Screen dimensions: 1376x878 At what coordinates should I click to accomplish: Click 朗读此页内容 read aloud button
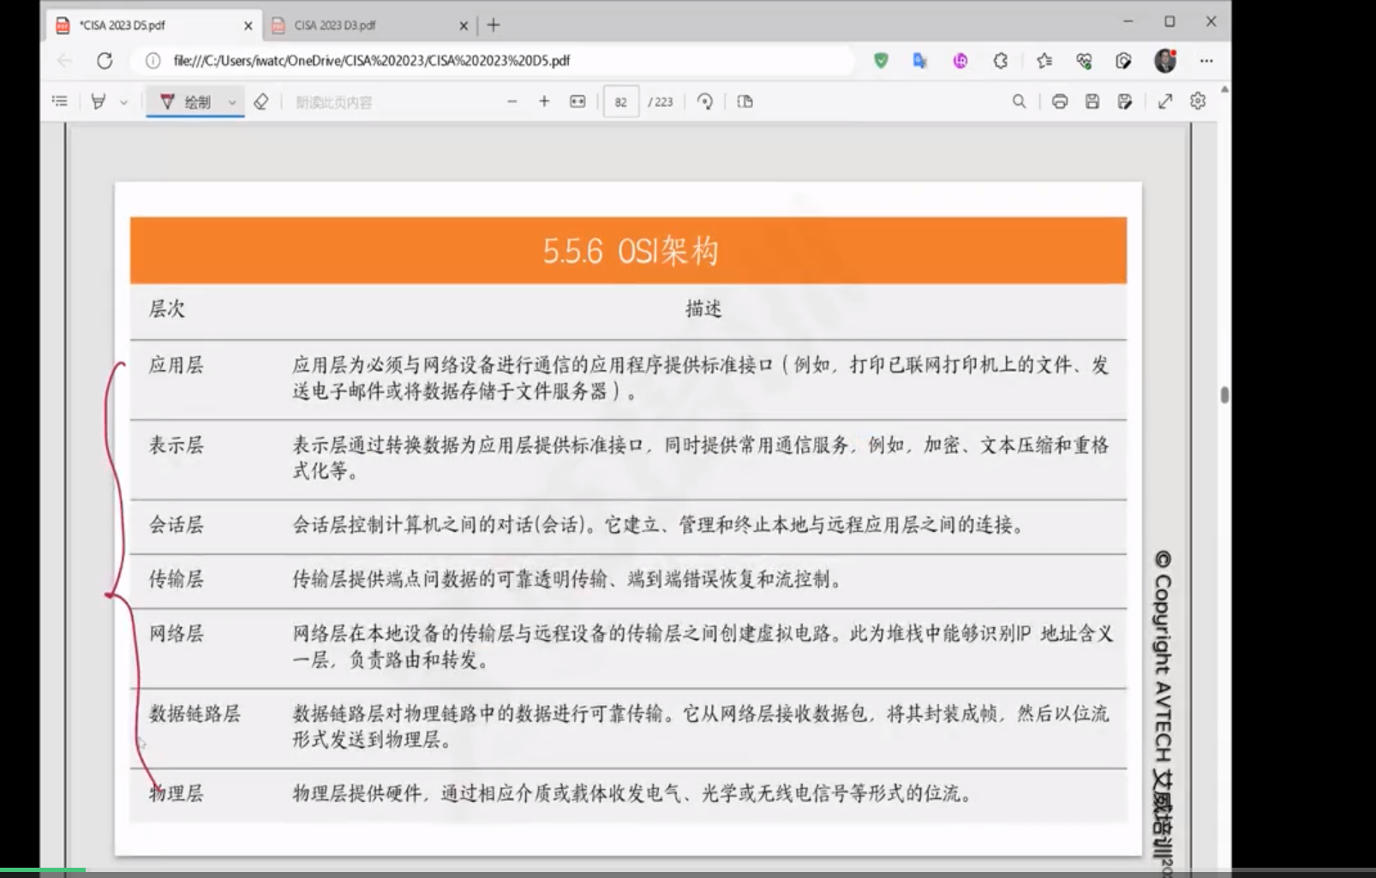click(334, 102)
